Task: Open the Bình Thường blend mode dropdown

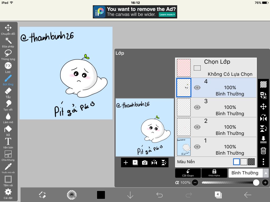Action: [246, 173]
